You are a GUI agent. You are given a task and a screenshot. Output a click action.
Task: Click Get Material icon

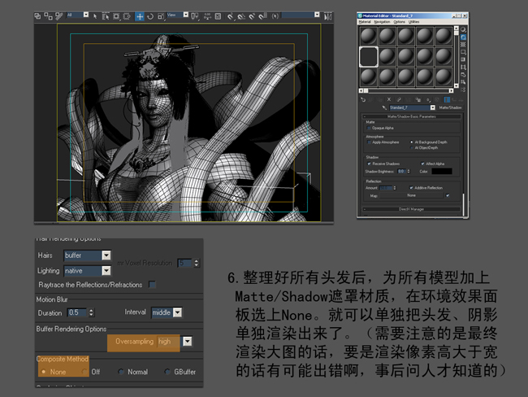coord(363,99)
